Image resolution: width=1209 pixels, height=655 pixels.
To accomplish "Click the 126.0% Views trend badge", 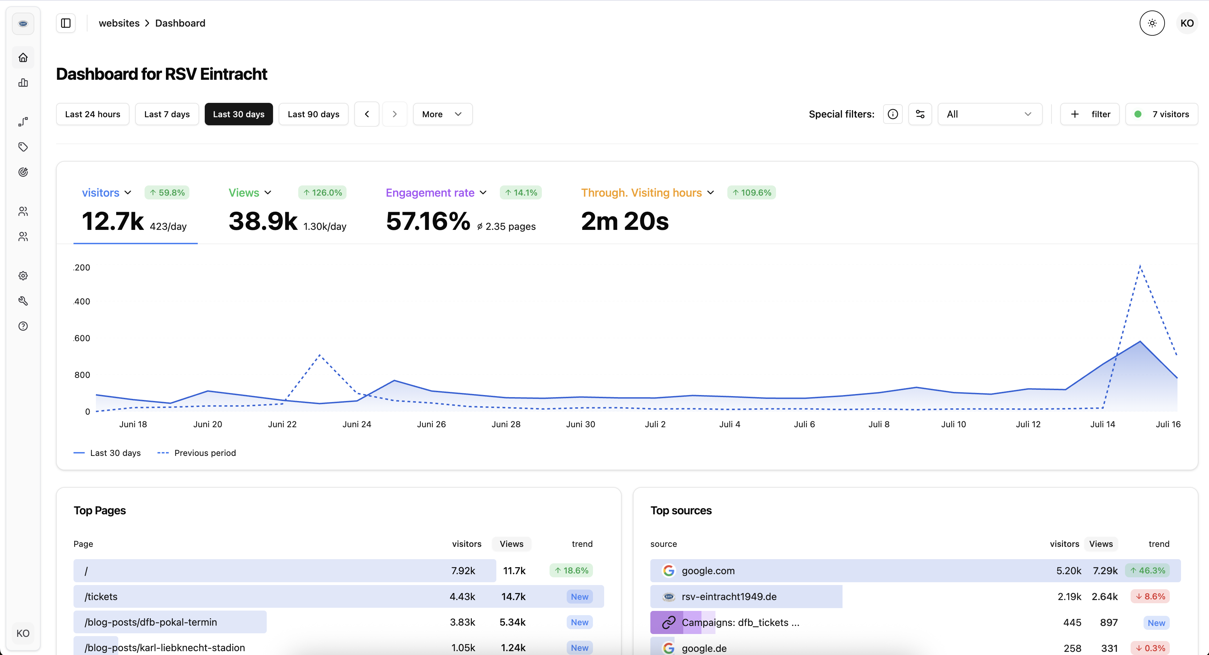I will 322,192.
